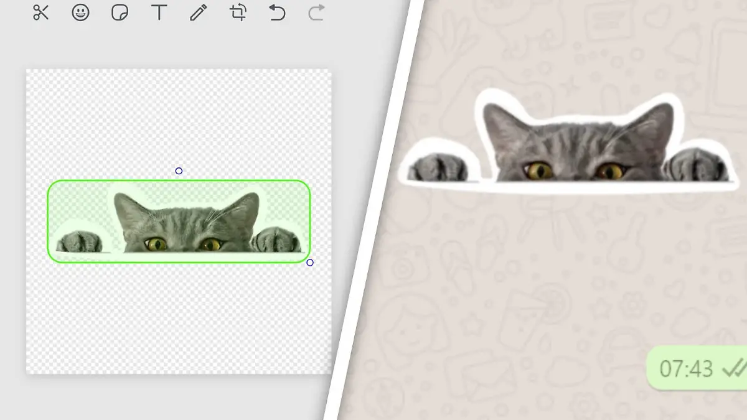The height and width of the screenshot is (420, 747).
Task: Click the resize handle at selection's bottom-right corner
Action: coord(310,263)
